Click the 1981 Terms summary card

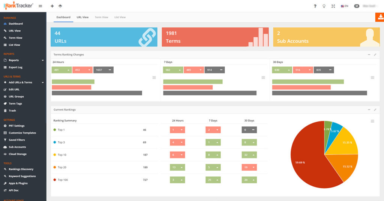pyautogui.click(x=215, y=37)
